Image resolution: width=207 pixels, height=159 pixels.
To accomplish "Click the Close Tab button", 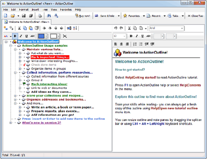I will (x=195, y=16).
